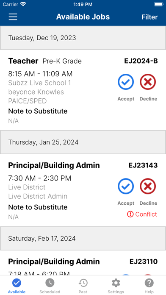Tap the Thursday, Jan 25, 2024 header
Viewport: 166px width, 295px height.
point(83,142)
